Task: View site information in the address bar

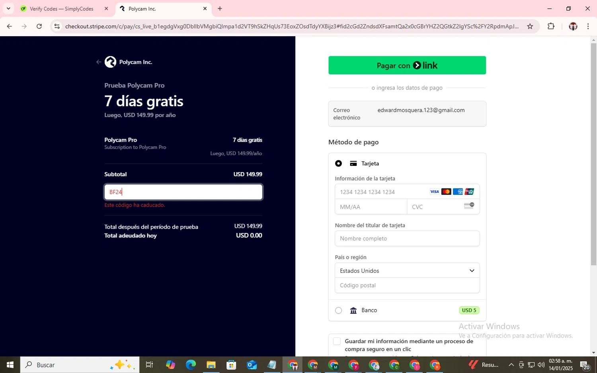Action: (57, 26)
